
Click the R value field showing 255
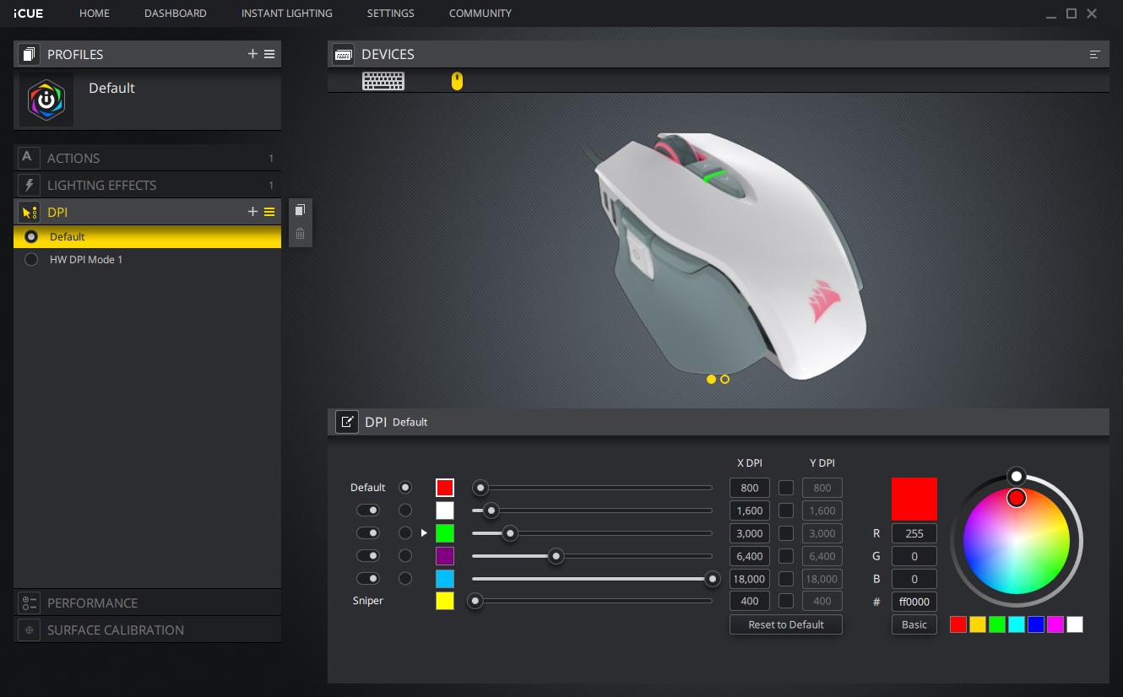tap(914, 533)
